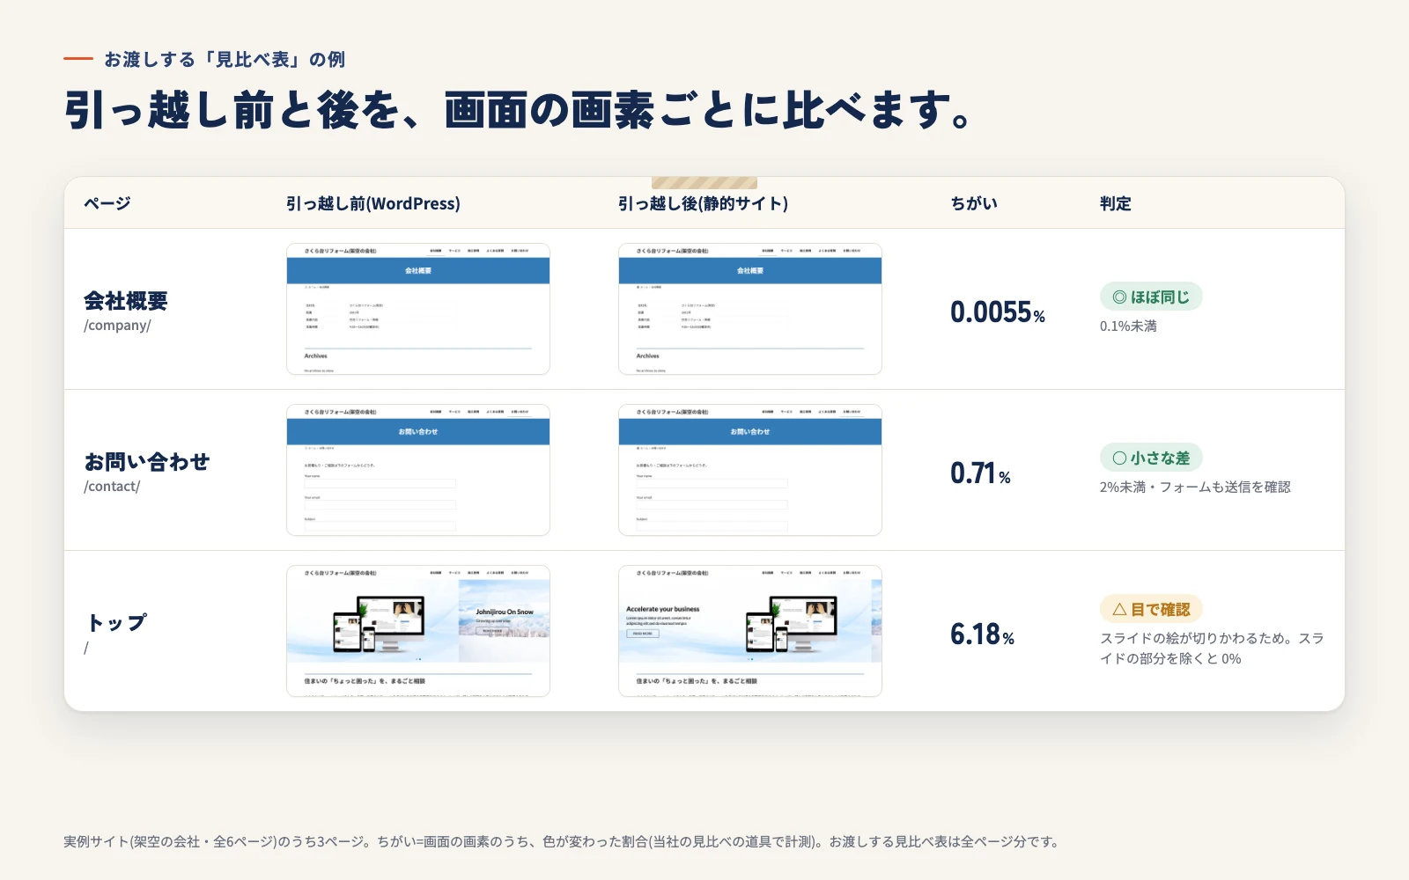Click the 0.1%未満 note
Screen dimensions: 1409x880
(1128, 326)
